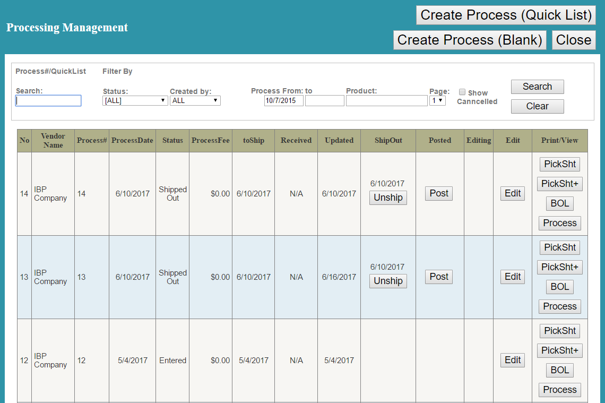This screenshot has height=403, width=605.
Task: Print BOL for process 12
Action: pos(559,370)
